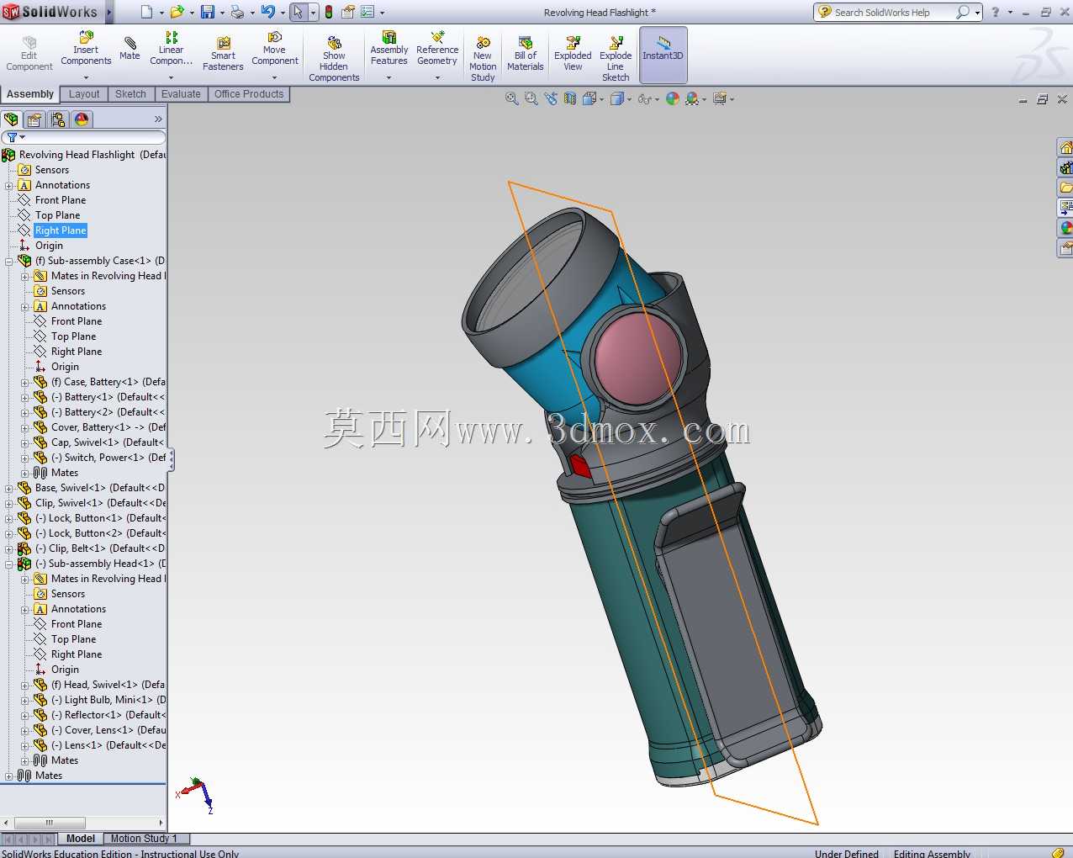Viewport: 1073px width, 858px height.
Task: Select the Move Component tool
Action: (274, 49)
